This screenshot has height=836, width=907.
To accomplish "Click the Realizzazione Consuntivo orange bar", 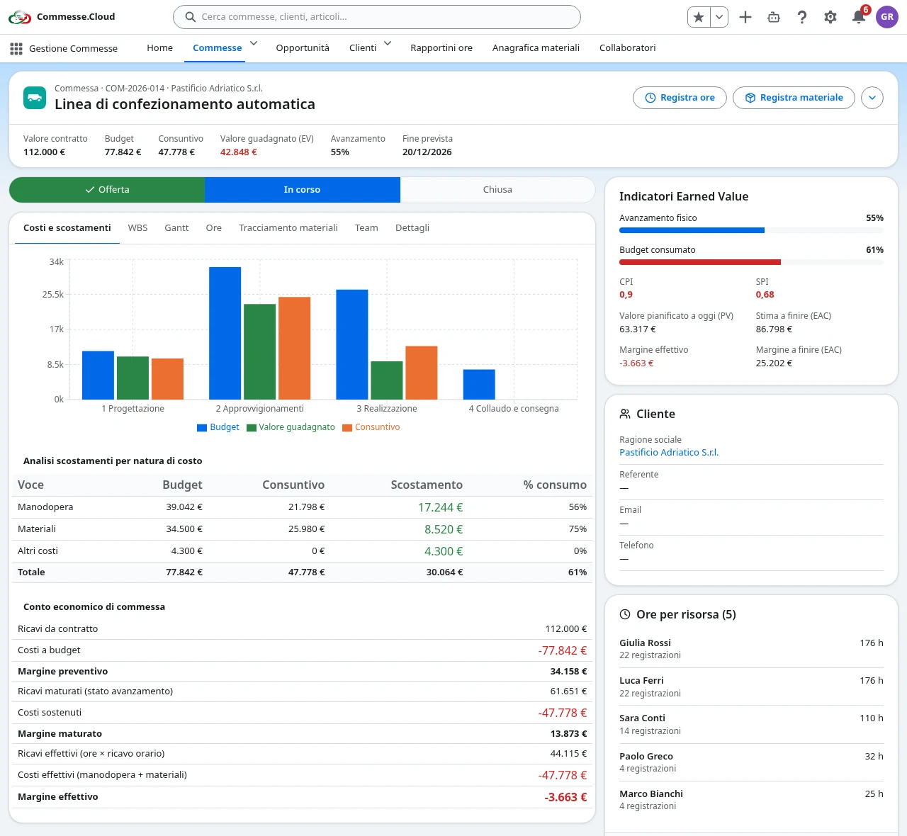I will coord(422,373).
